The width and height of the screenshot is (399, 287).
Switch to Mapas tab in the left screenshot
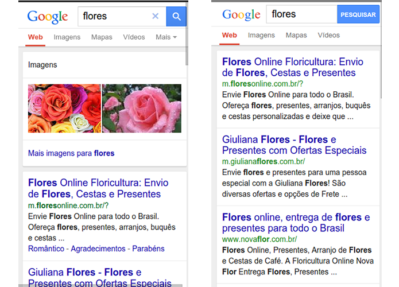pyautogui.click(x=102, y=37)
